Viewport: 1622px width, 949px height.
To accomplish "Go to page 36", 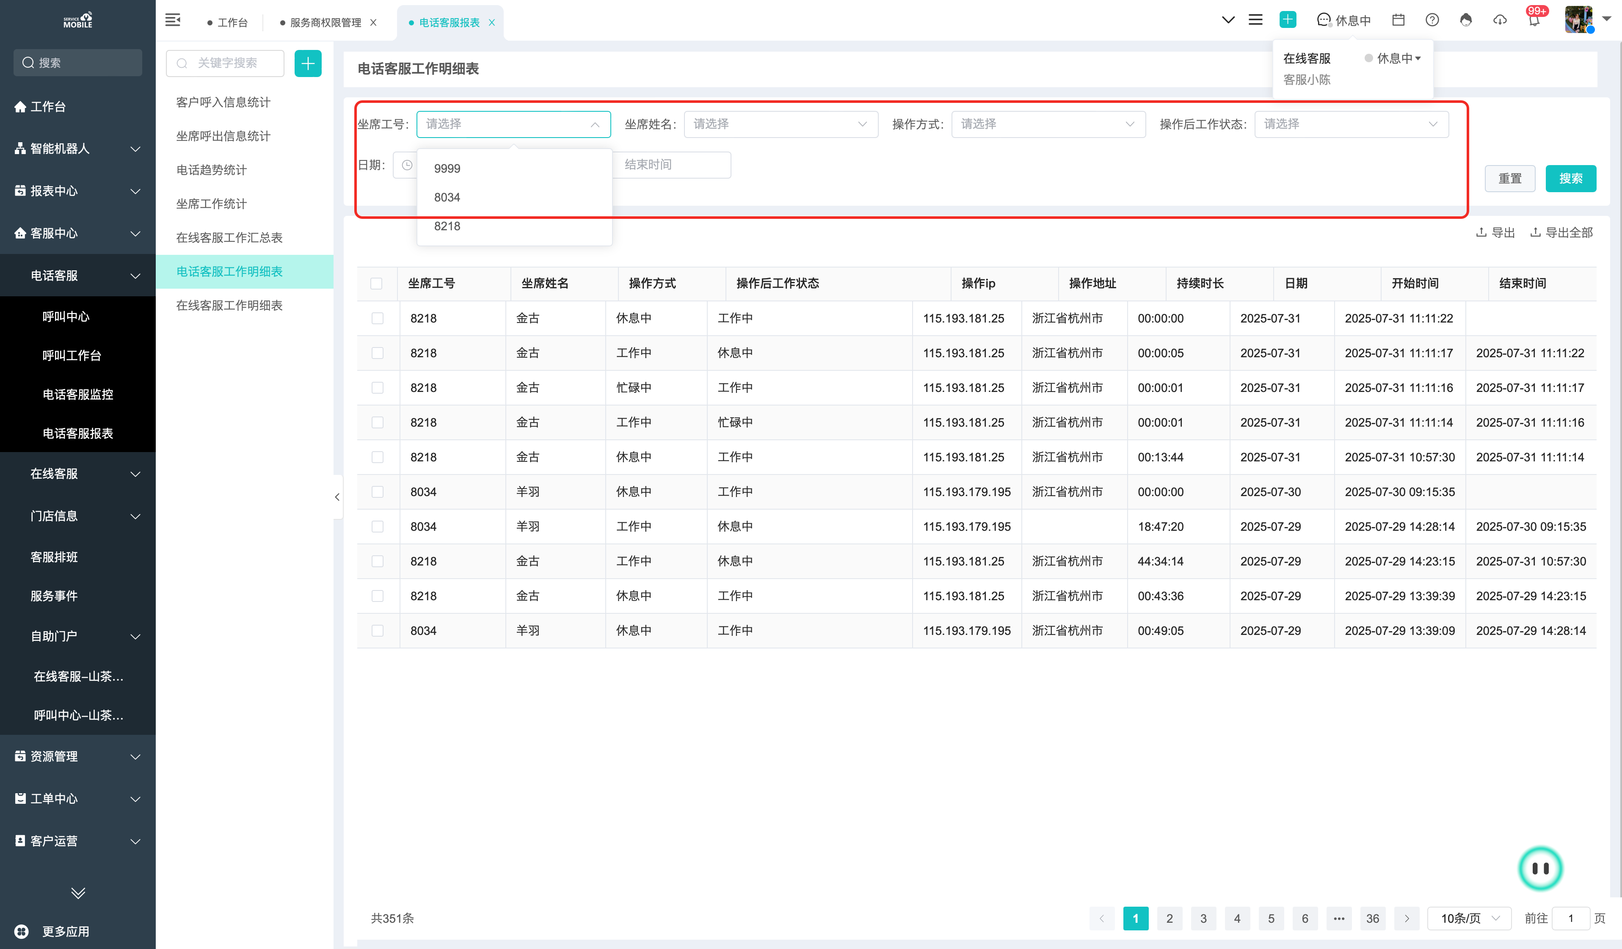I will click(1372, 918).
